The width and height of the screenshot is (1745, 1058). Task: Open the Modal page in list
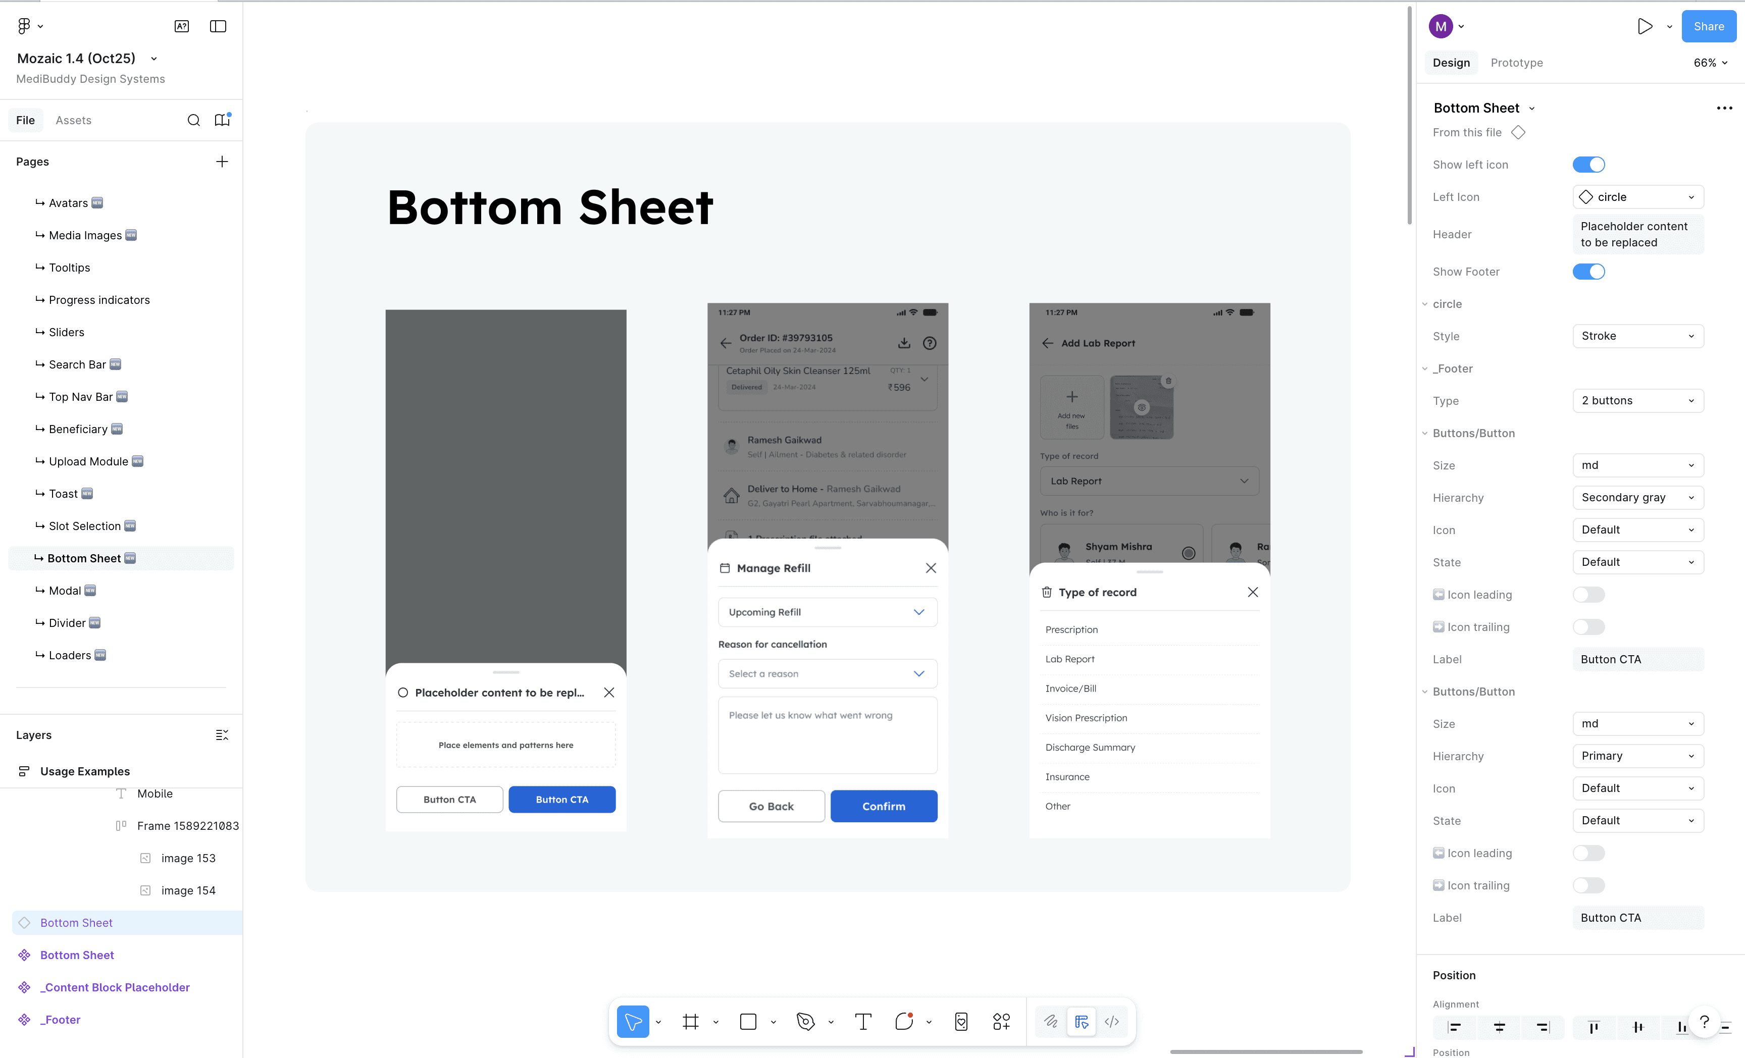point(65,591)
